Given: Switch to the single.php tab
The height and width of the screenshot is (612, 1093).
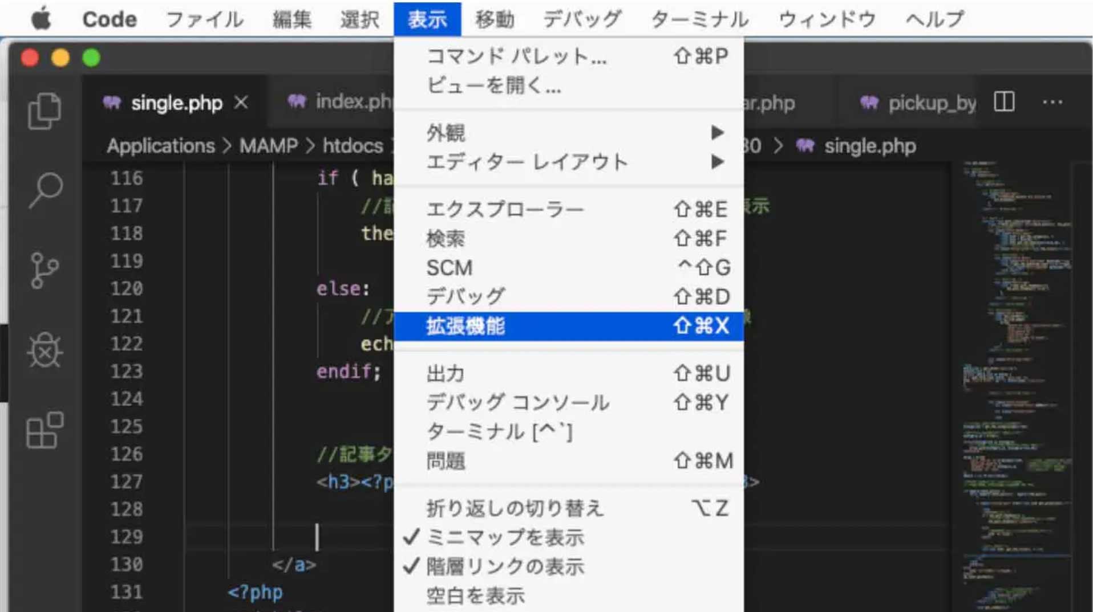Looking at the screenshot, I should [176, 103].
